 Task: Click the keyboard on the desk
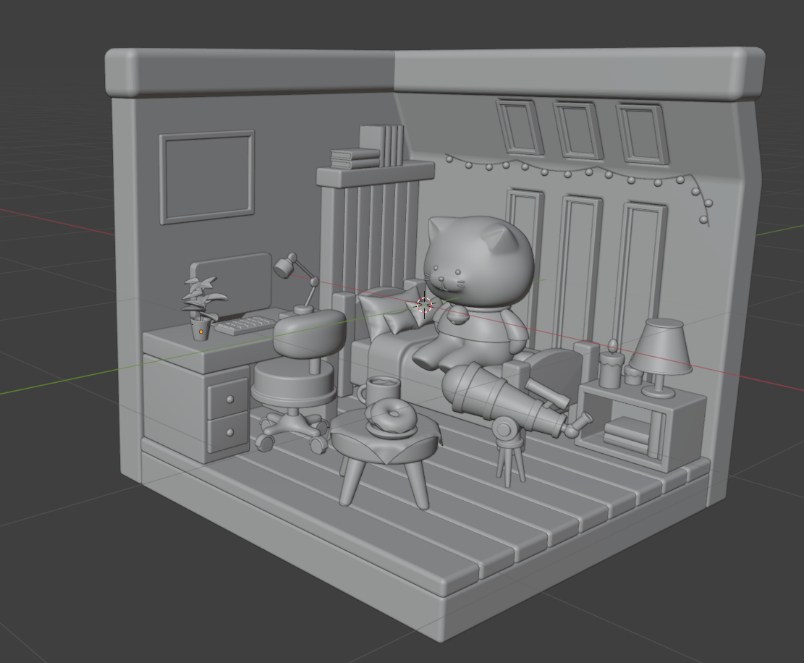[245, 324]
